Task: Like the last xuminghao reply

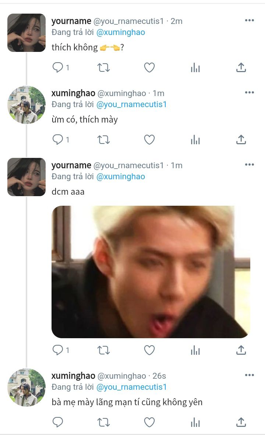Action: point(149,422)
